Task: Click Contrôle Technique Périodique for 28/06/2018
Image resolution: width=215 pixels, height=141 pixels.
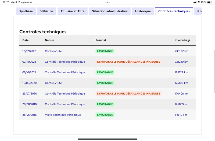Action: click(x=65, y=104)
